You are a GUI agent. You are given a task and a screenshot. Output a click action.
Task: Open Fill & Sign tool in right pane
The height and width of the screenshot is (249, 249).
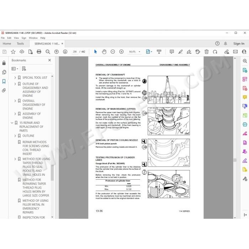pyautogui.click(x=245, y=161)
